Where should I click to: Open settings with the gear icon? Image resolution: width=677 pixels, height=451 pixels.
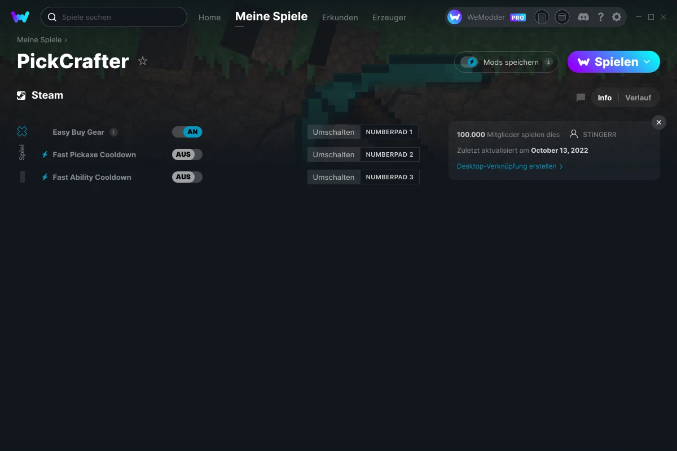[x=617, y=17]
